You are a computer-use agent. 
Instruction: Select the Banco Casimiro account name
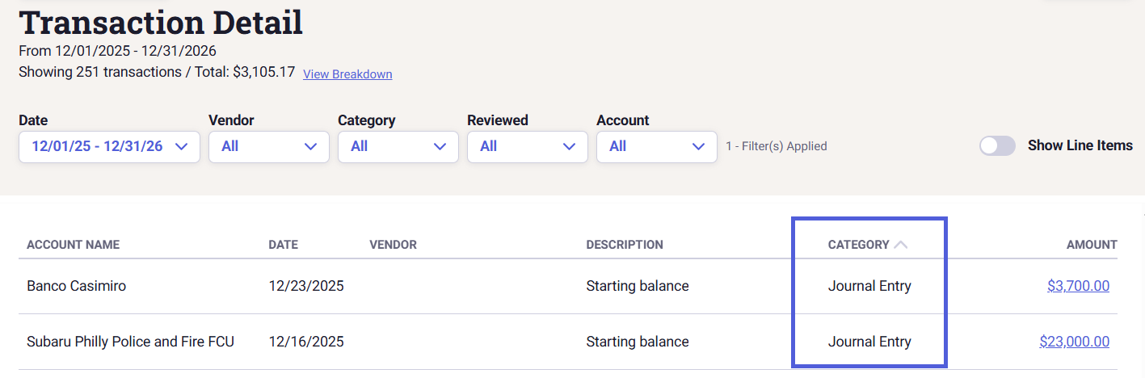[76, 286]
